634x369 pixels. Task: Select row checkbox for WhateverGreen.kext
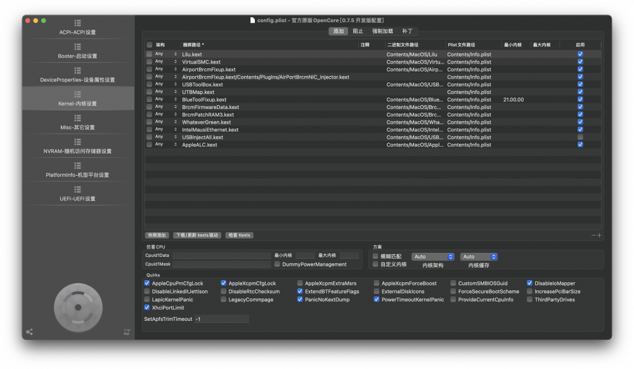pos(150,122)
